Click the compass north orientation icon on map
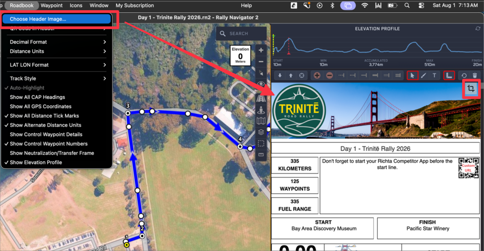Screen dimensions: 484x251 point(261,73)
